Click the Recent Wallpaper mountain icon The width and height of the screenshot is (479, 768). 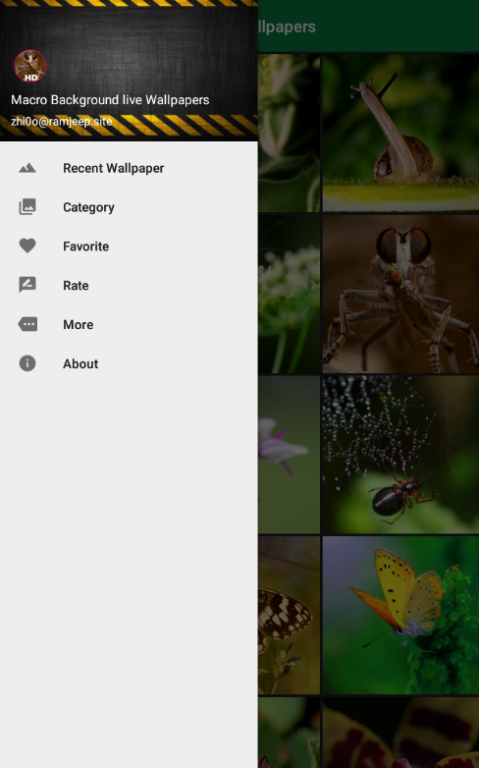pos(27,168)
